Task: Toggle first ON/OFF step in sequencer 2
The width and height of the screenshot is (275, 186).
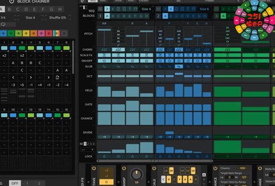Action: coord(160,61)
